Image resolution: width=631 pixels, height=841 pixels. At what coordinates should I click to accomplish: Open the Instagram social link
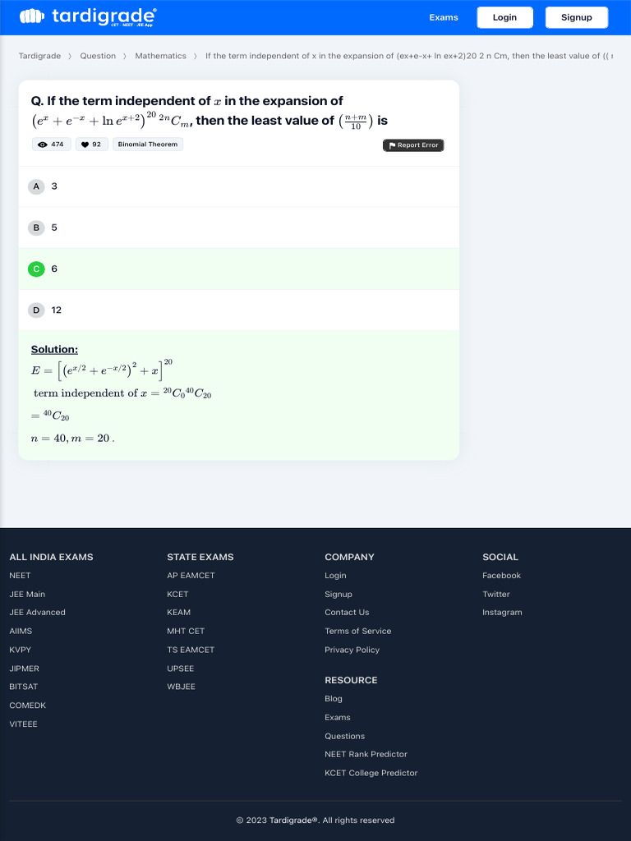pos(502,613)
